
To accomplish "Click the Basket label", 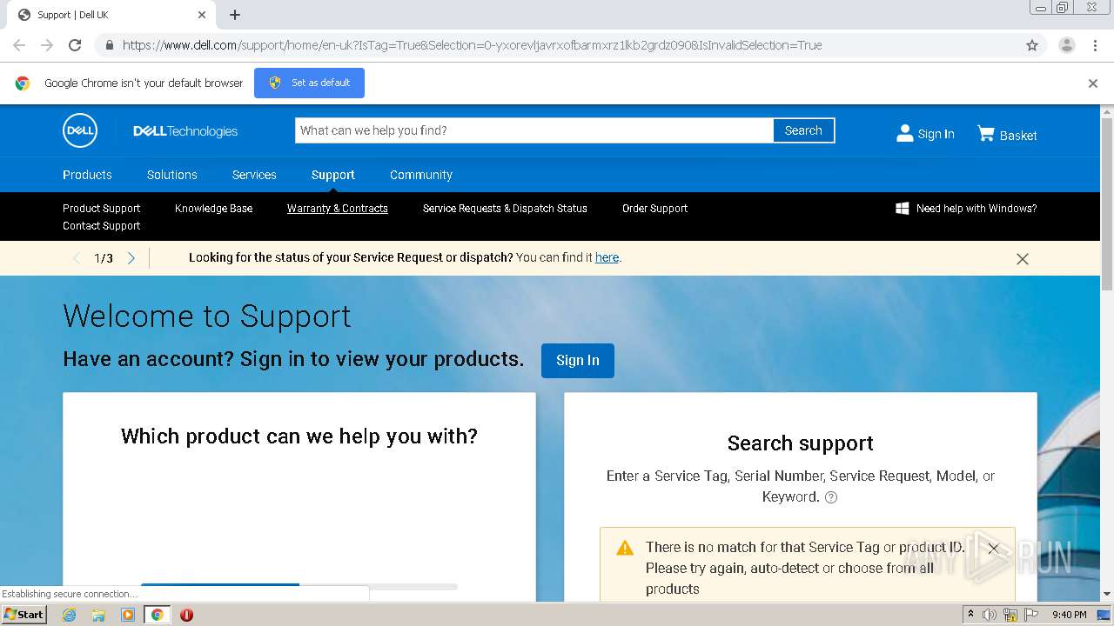I will [1018, 136].
